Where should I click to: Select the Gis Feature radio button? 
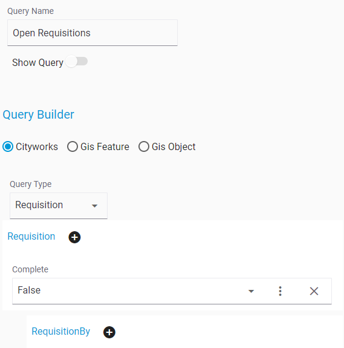73,146
